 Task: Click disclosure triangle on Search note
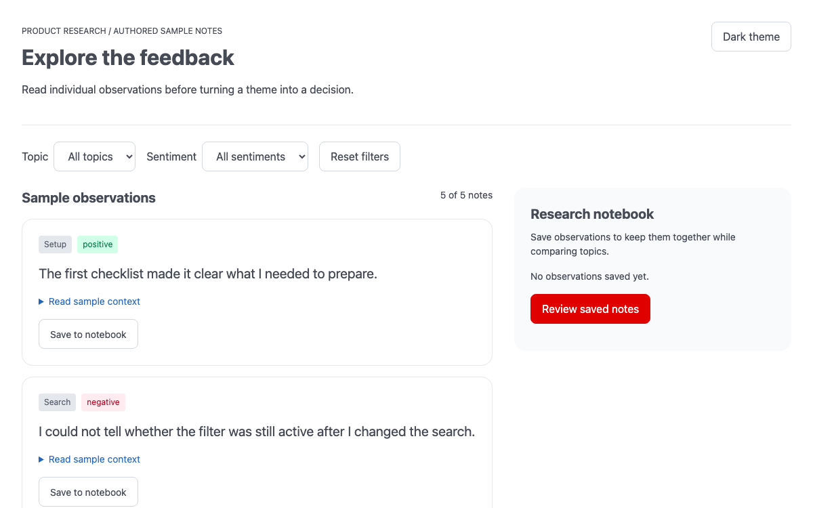pyautogui.click(x=41, y=459)
